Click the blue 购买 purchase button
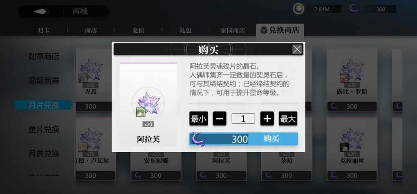This screenshot has height=194, width=417. coord(243,139)
